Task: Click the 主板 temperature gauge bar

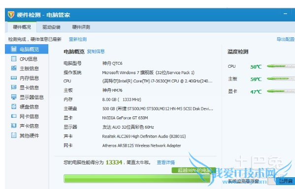Action: [281, 79]
